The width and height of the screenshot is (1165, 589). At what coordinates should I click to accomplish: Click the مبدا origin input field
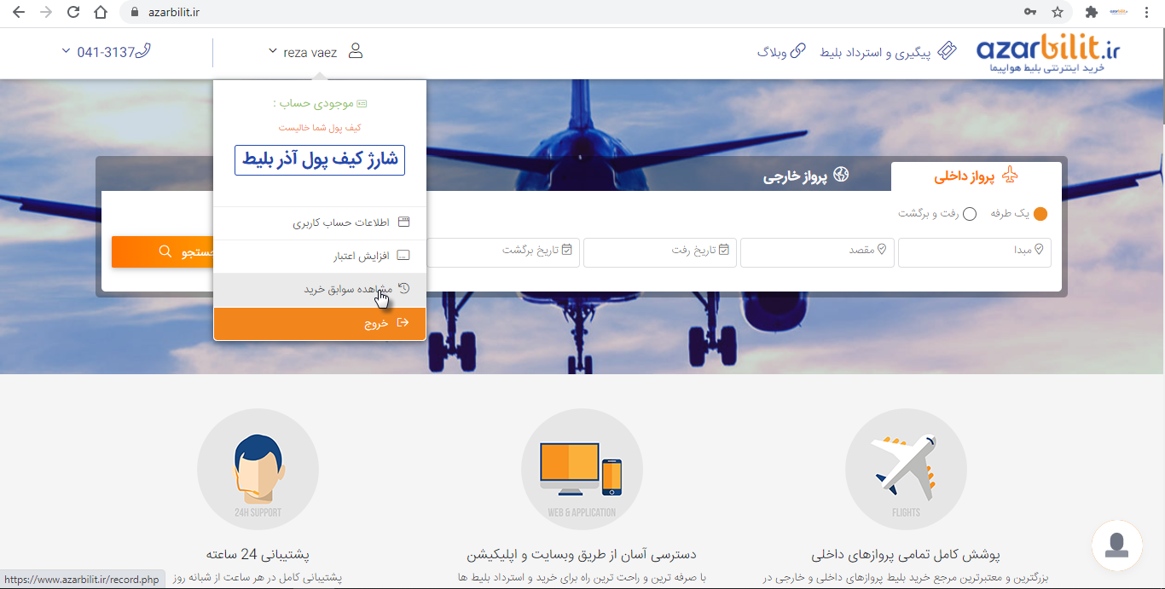point(974,251)
